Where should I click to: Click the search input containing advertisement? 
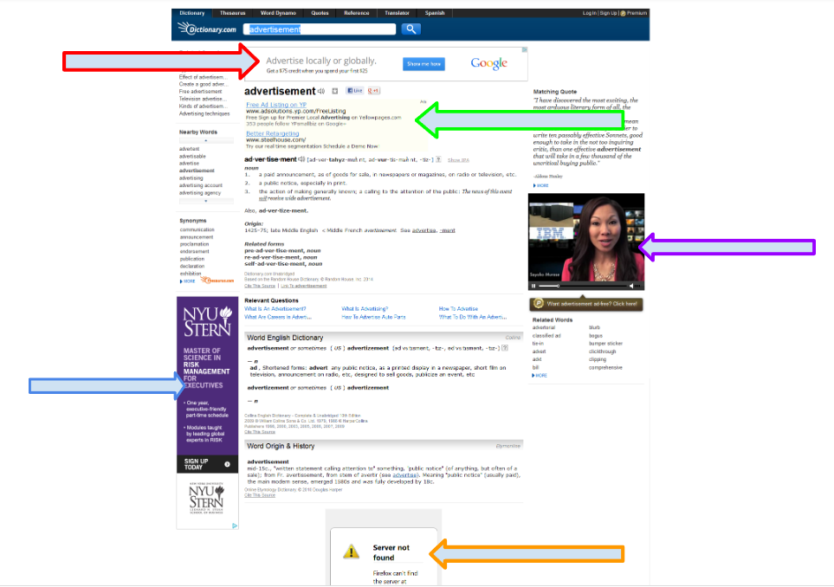coord(319,29)
